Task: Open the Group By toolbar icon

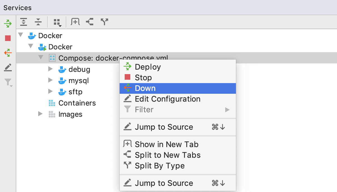Action: (56, 22)
